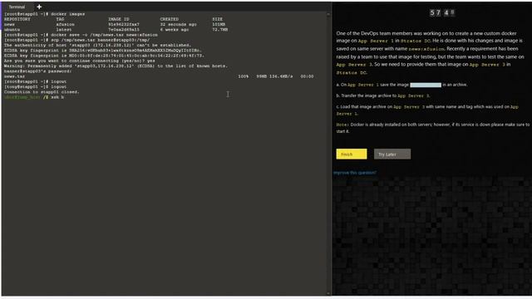Click the terminal scrollbar down arrow
Screen dimensions: 532x299
(x=328, y=293)
